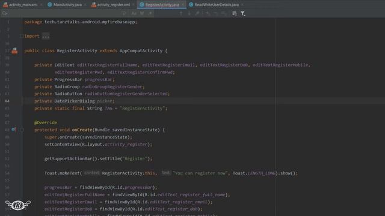Click the editText_register_dob id reference

pyautogui.click(x=171, y=209)
